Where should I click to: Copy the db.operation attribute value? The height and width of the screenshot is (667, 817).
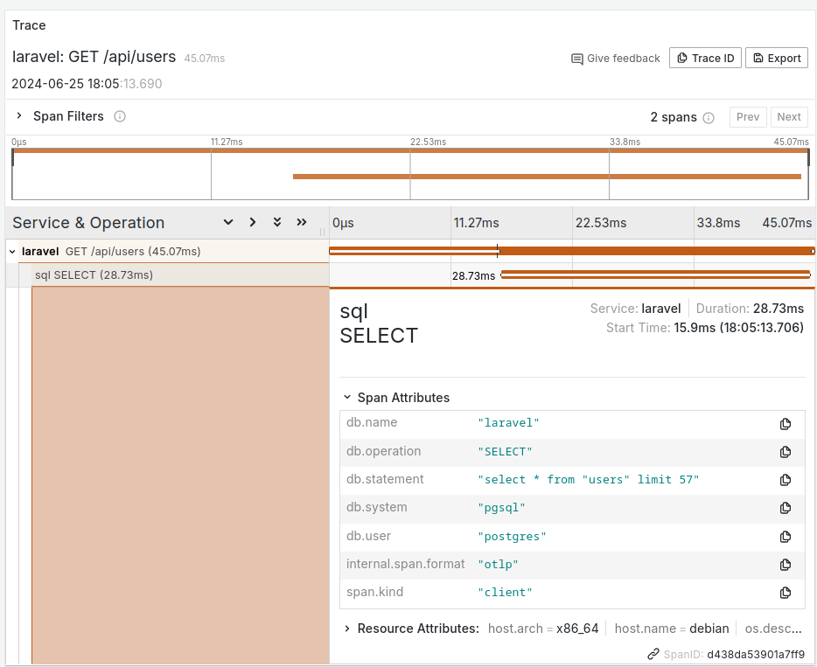coord(786,452)
